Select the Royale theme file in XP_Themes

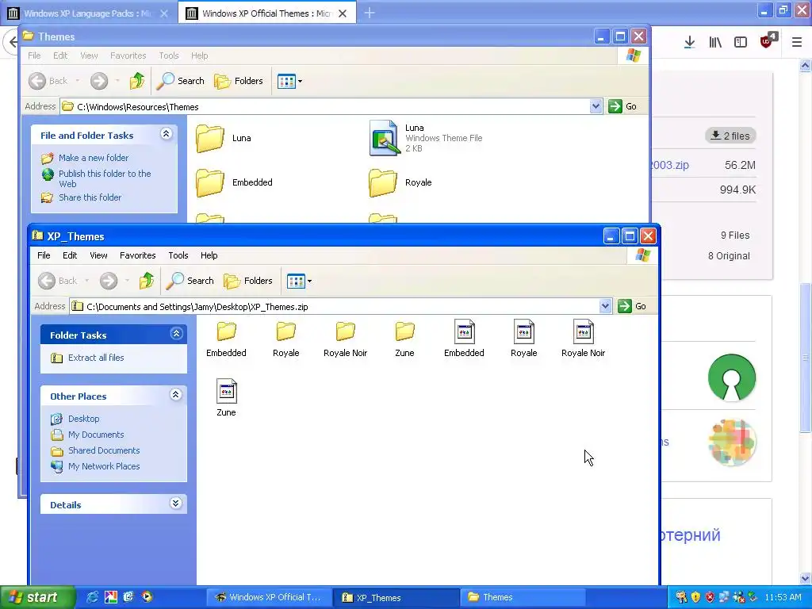coord(523,339)
